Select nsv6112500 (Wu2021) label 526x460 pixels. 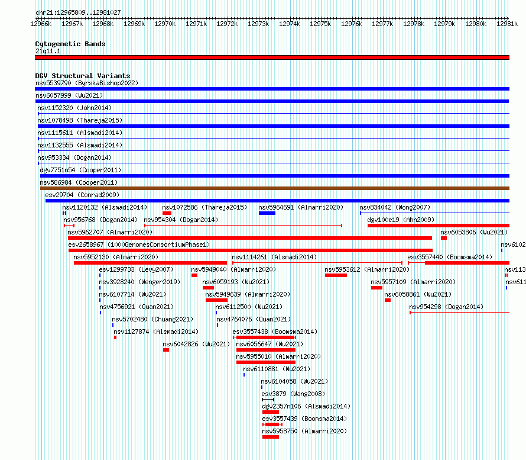pyautogui.click(x=249, y=307)
